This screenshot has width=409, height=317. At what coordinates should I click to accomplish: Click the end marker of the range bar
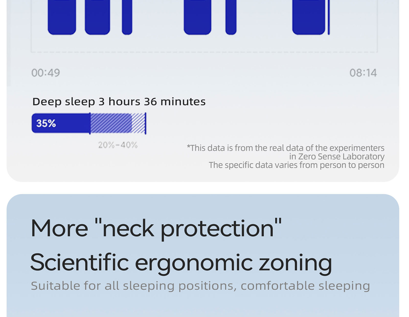click(145, 123)
